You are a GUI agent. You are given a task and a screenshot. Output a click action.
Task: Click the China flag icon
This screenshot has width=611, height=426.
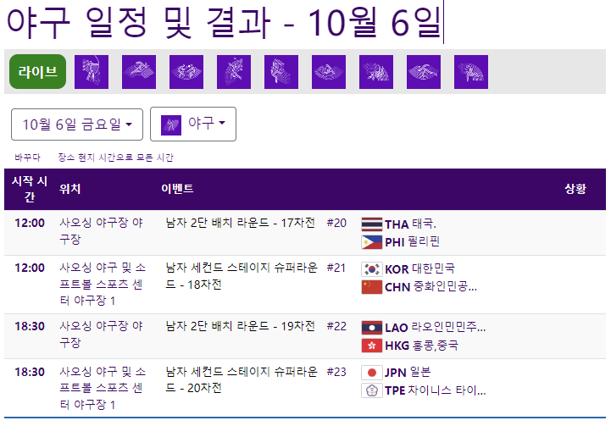[372, 287]
